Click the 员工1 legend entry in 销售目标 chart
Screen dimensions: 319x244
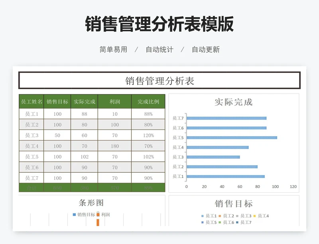(x=209, y=216)
